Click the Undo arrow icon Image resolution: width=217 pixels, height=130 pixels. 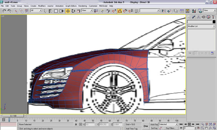pyautogui.click(x=4, y=11)
